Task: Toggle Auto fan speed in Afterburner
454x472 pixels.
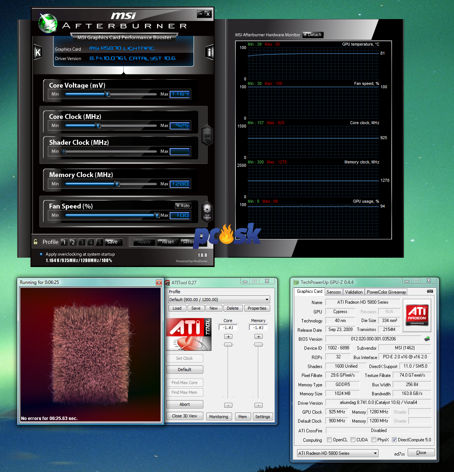Action: coord(183,206)
